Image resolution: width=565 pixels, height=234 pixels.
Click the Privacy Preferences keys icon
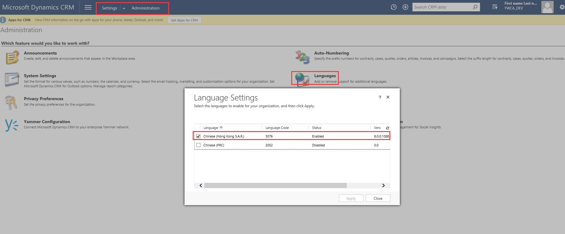[11, 103]
